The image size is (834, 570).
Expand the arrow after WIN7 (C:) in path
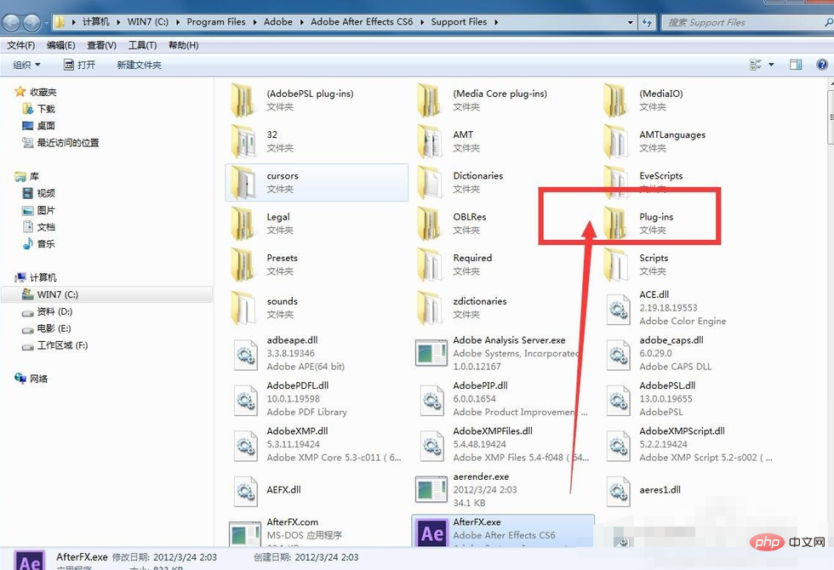click(x=177, y=22)
